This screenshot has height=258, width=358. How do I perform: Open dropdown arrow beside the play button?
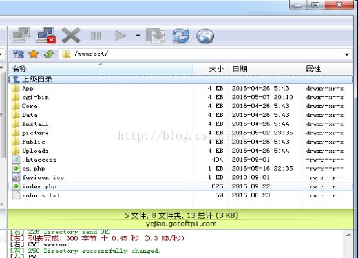(x=138, y=36)
